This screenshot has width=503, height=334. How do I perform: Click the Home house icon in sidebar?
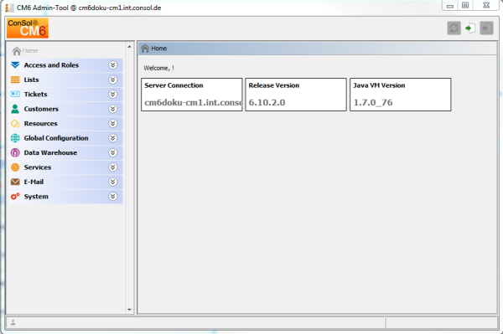[17, 50]
